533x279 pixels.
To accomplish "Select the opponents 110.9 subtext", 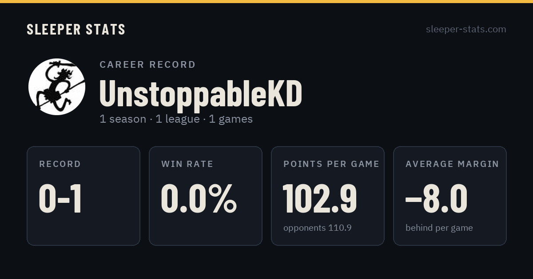I will tap(318, 228).
